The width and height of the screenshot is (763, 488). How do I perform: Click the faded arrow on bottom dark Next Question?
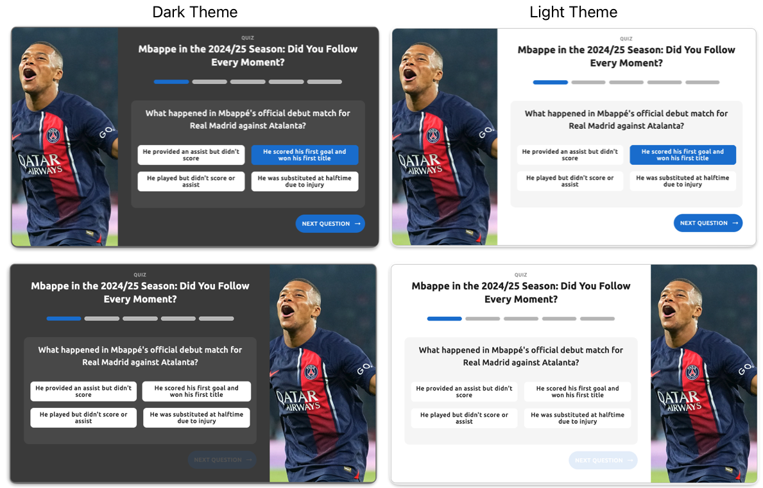tap(249, 460)
